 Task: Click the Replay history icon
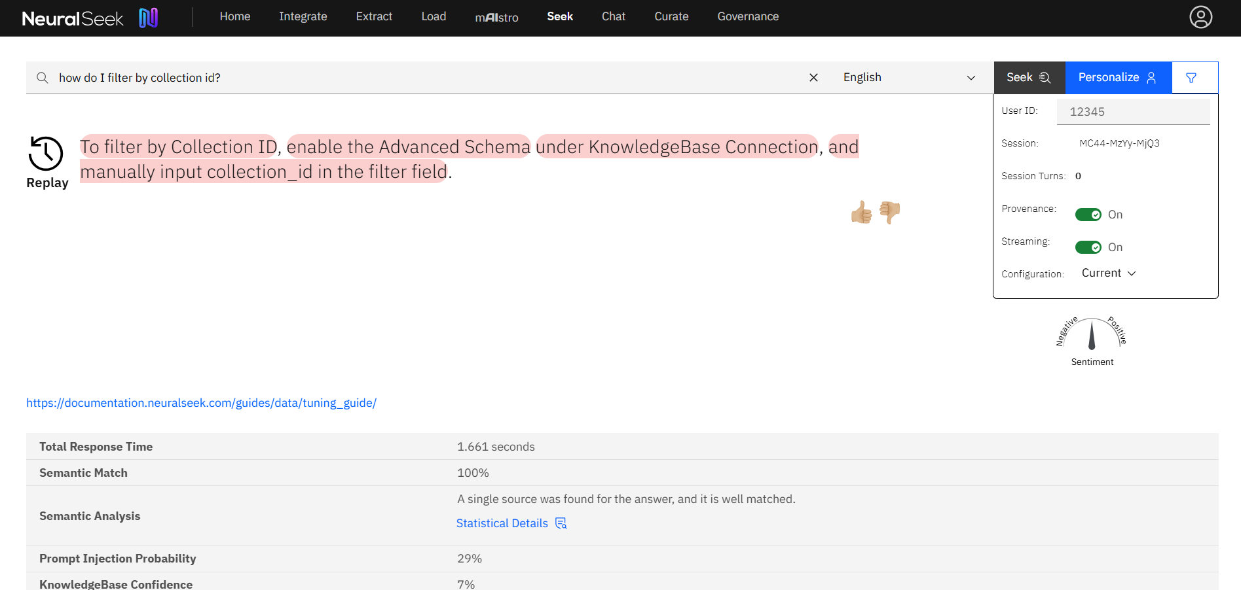pos(46,154)
